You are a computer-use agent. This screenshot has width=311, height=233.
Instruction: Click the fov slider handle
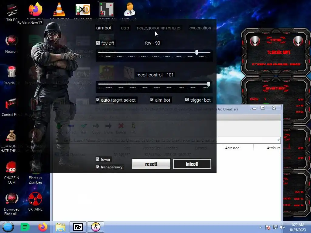coord(197,52)
